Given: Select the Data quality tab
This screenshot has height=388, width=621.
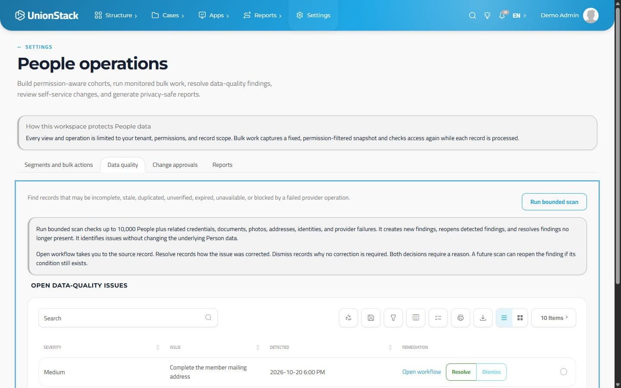Looking at the screenshot, I should coord(123,165).
